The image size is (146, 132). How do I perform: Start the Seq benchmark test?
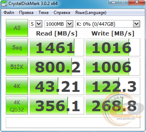(17, 47)
